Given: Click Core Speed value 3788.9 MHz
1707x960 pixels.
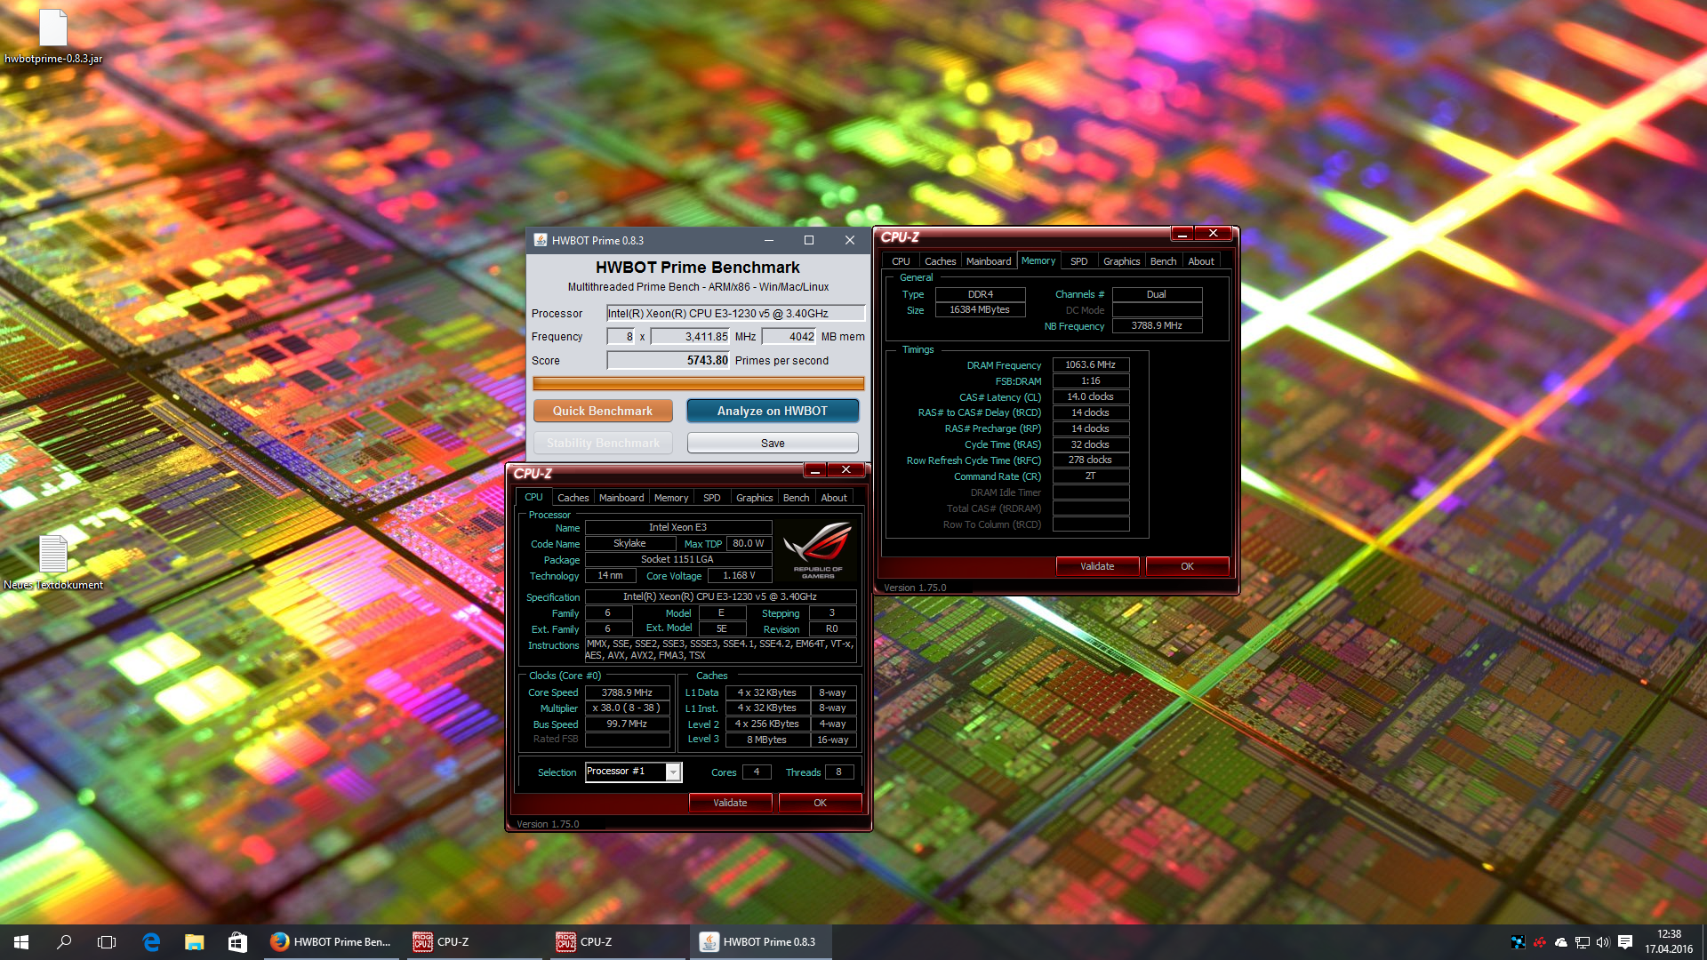Looking at the screenshot, I should (x=627, y=692).
